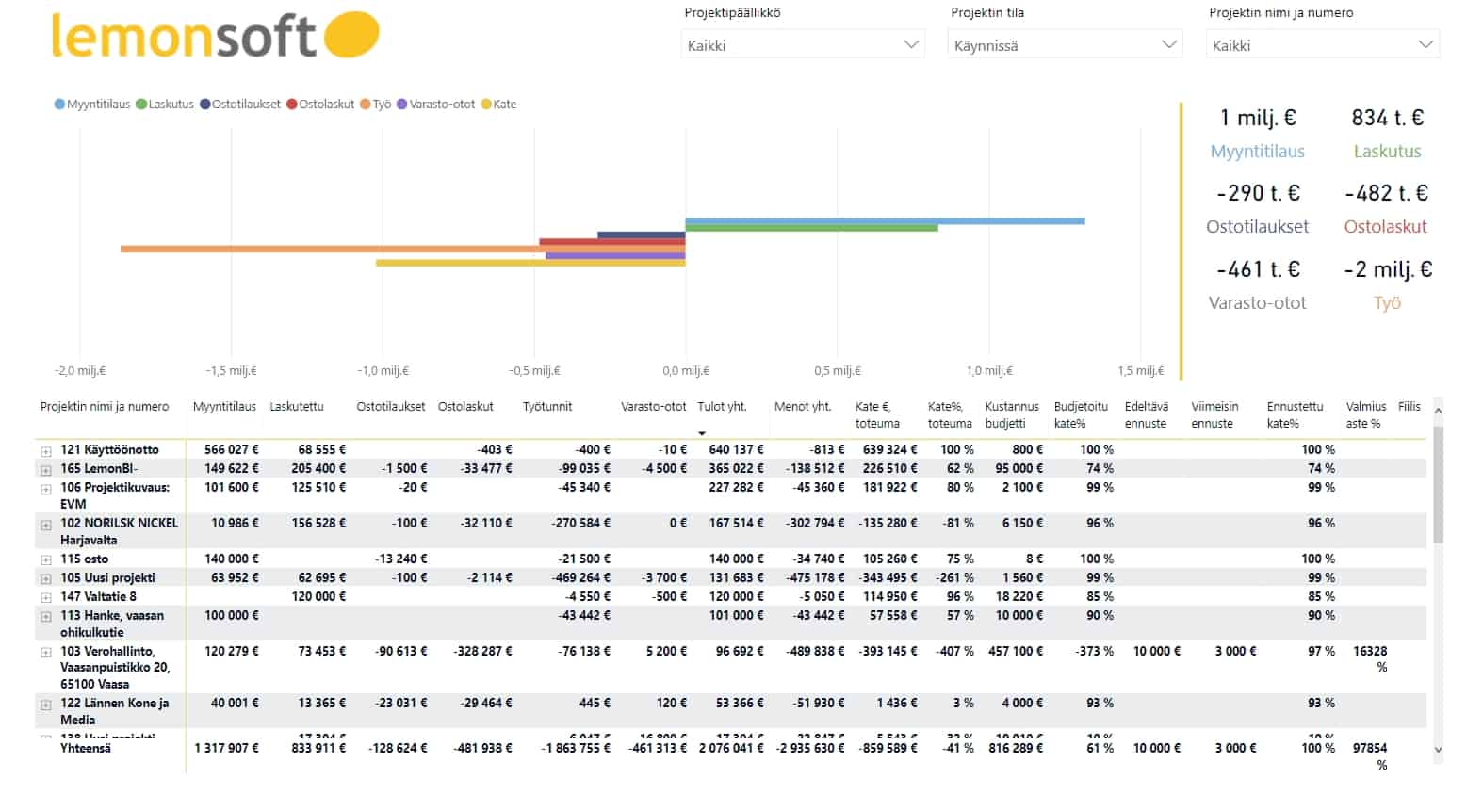Expand the 121 Käyttöönotto row
Screen dimensions: 1483x794
[x=45, y=451]
